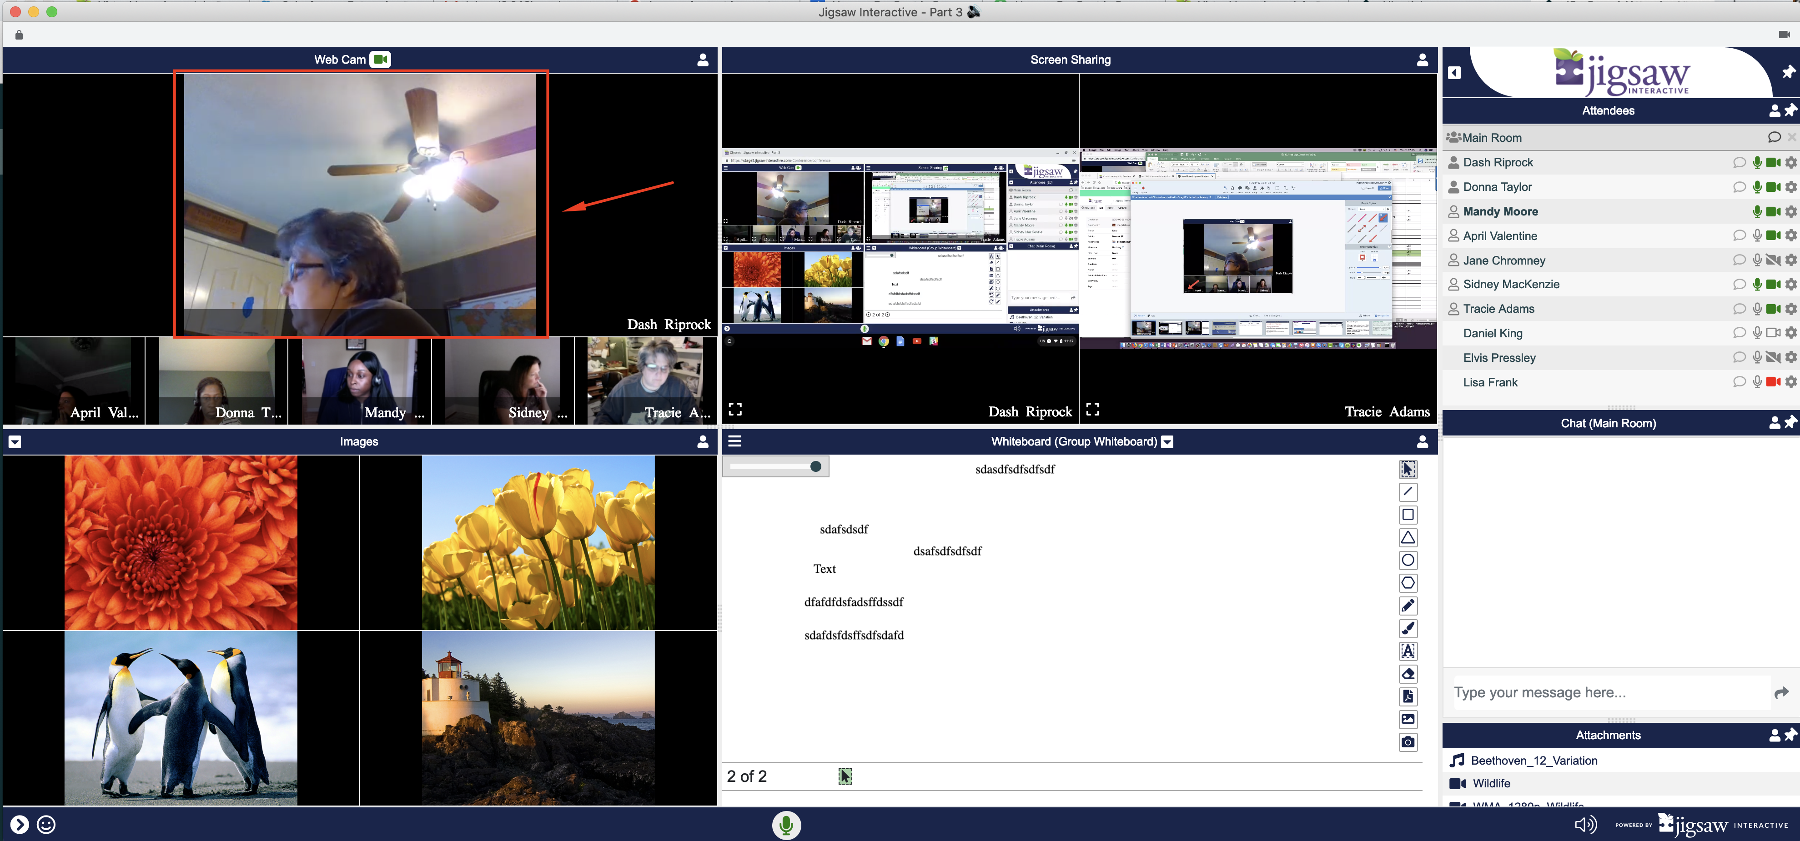
Task: Open the whiteboard hamburger menu
Action: coord(734,441)
